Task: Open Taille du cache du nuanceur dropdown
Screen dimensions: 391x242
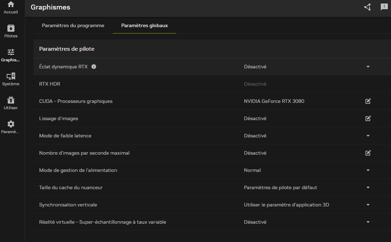Action: [368, 188]
